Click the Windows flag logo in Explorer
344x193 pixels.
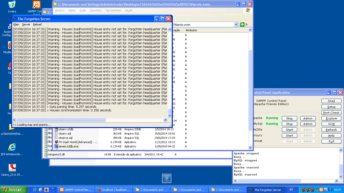tap(248, 10)
